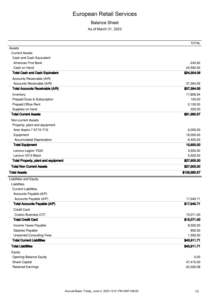The width and height of the screenshot is (209, 299).
Task: Select the Acer Aspire 7 A715-71G row
Action: pos(31,130)
